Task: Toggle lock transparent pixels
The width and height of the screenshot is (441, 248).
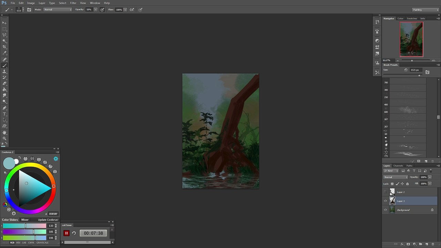Action: click(392, 184)
